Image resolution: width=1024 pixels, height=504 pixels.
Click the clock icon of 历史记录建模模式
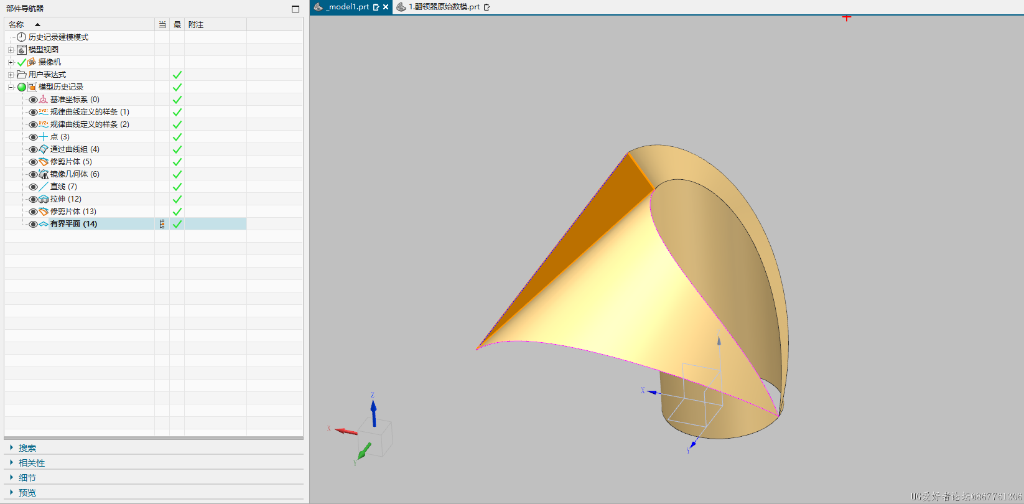tap(22, 37)
